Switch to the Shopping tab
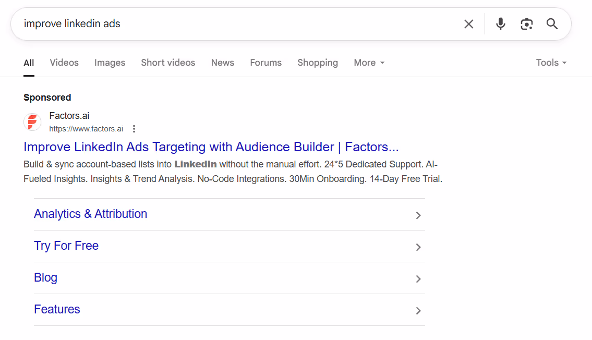 (x=318, y=63)
